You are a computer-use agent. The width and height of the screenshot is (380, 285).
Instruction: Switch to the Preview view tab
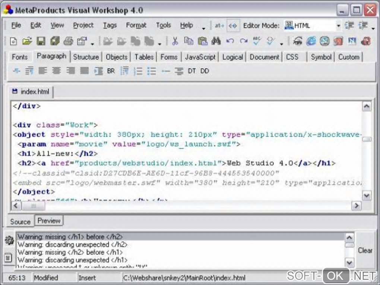coord(49,221)
